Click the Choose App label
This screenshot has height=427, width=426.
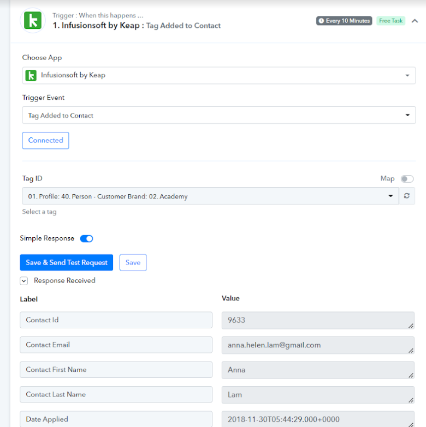tap(42, 58)
